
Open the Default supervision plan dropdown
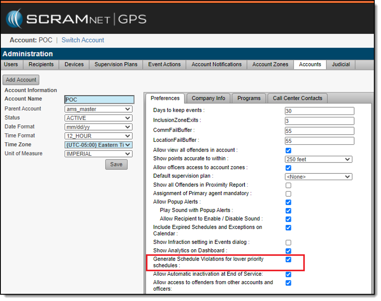318,177
